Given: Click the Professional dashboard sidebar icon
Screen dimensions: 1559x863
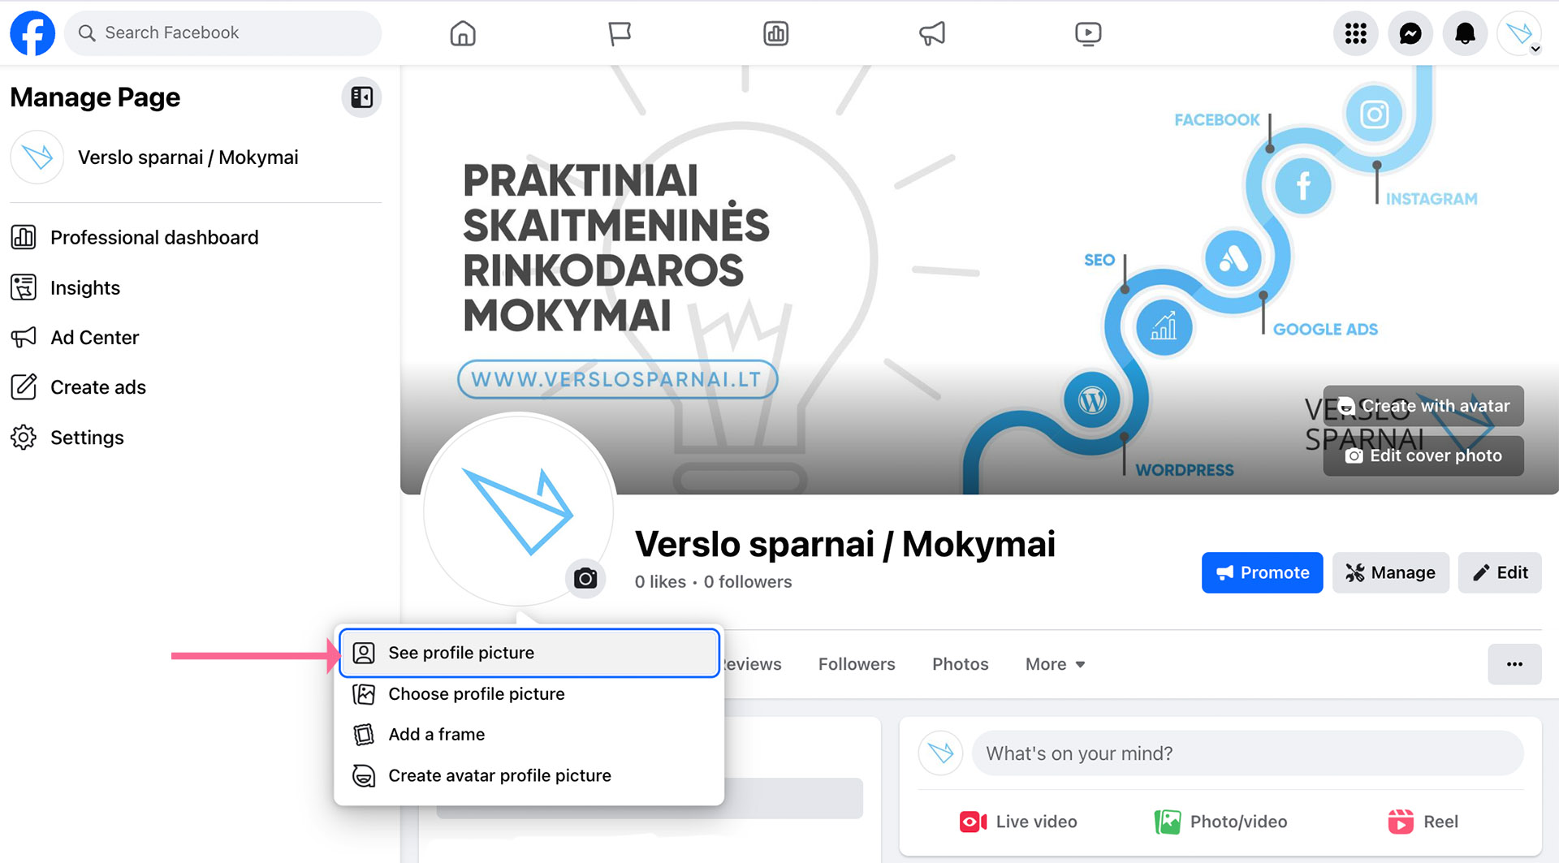Looking at the screenshot, I should tap(24, 238).
